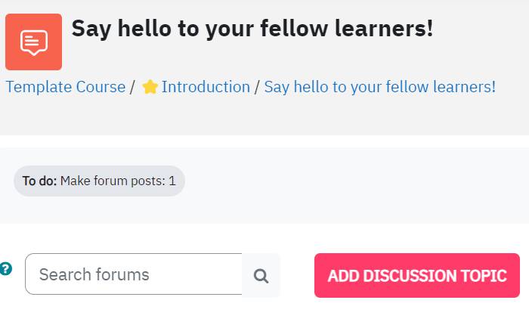Select the page heading 'Say hello to your fellow learners!'
Image resolution: width=529 pixels, height=331 pixels.
tap(252, 29)
